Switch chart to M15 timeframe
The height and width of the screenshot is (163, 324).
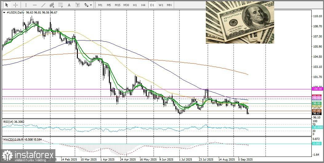(118, 5)
